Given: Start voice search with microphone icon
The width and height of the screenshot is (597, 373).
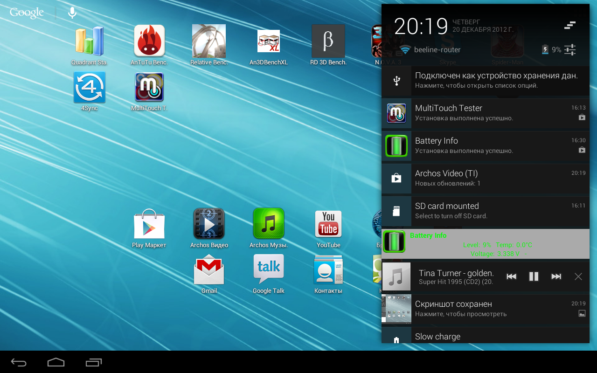Looking at the screenshot, I should [x=72, y=13].
